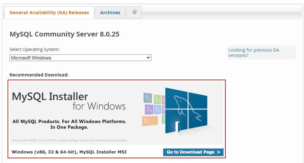Follow the Looking for previous GA versions link
The image size is (304, 163).
(x=253, y=53)
